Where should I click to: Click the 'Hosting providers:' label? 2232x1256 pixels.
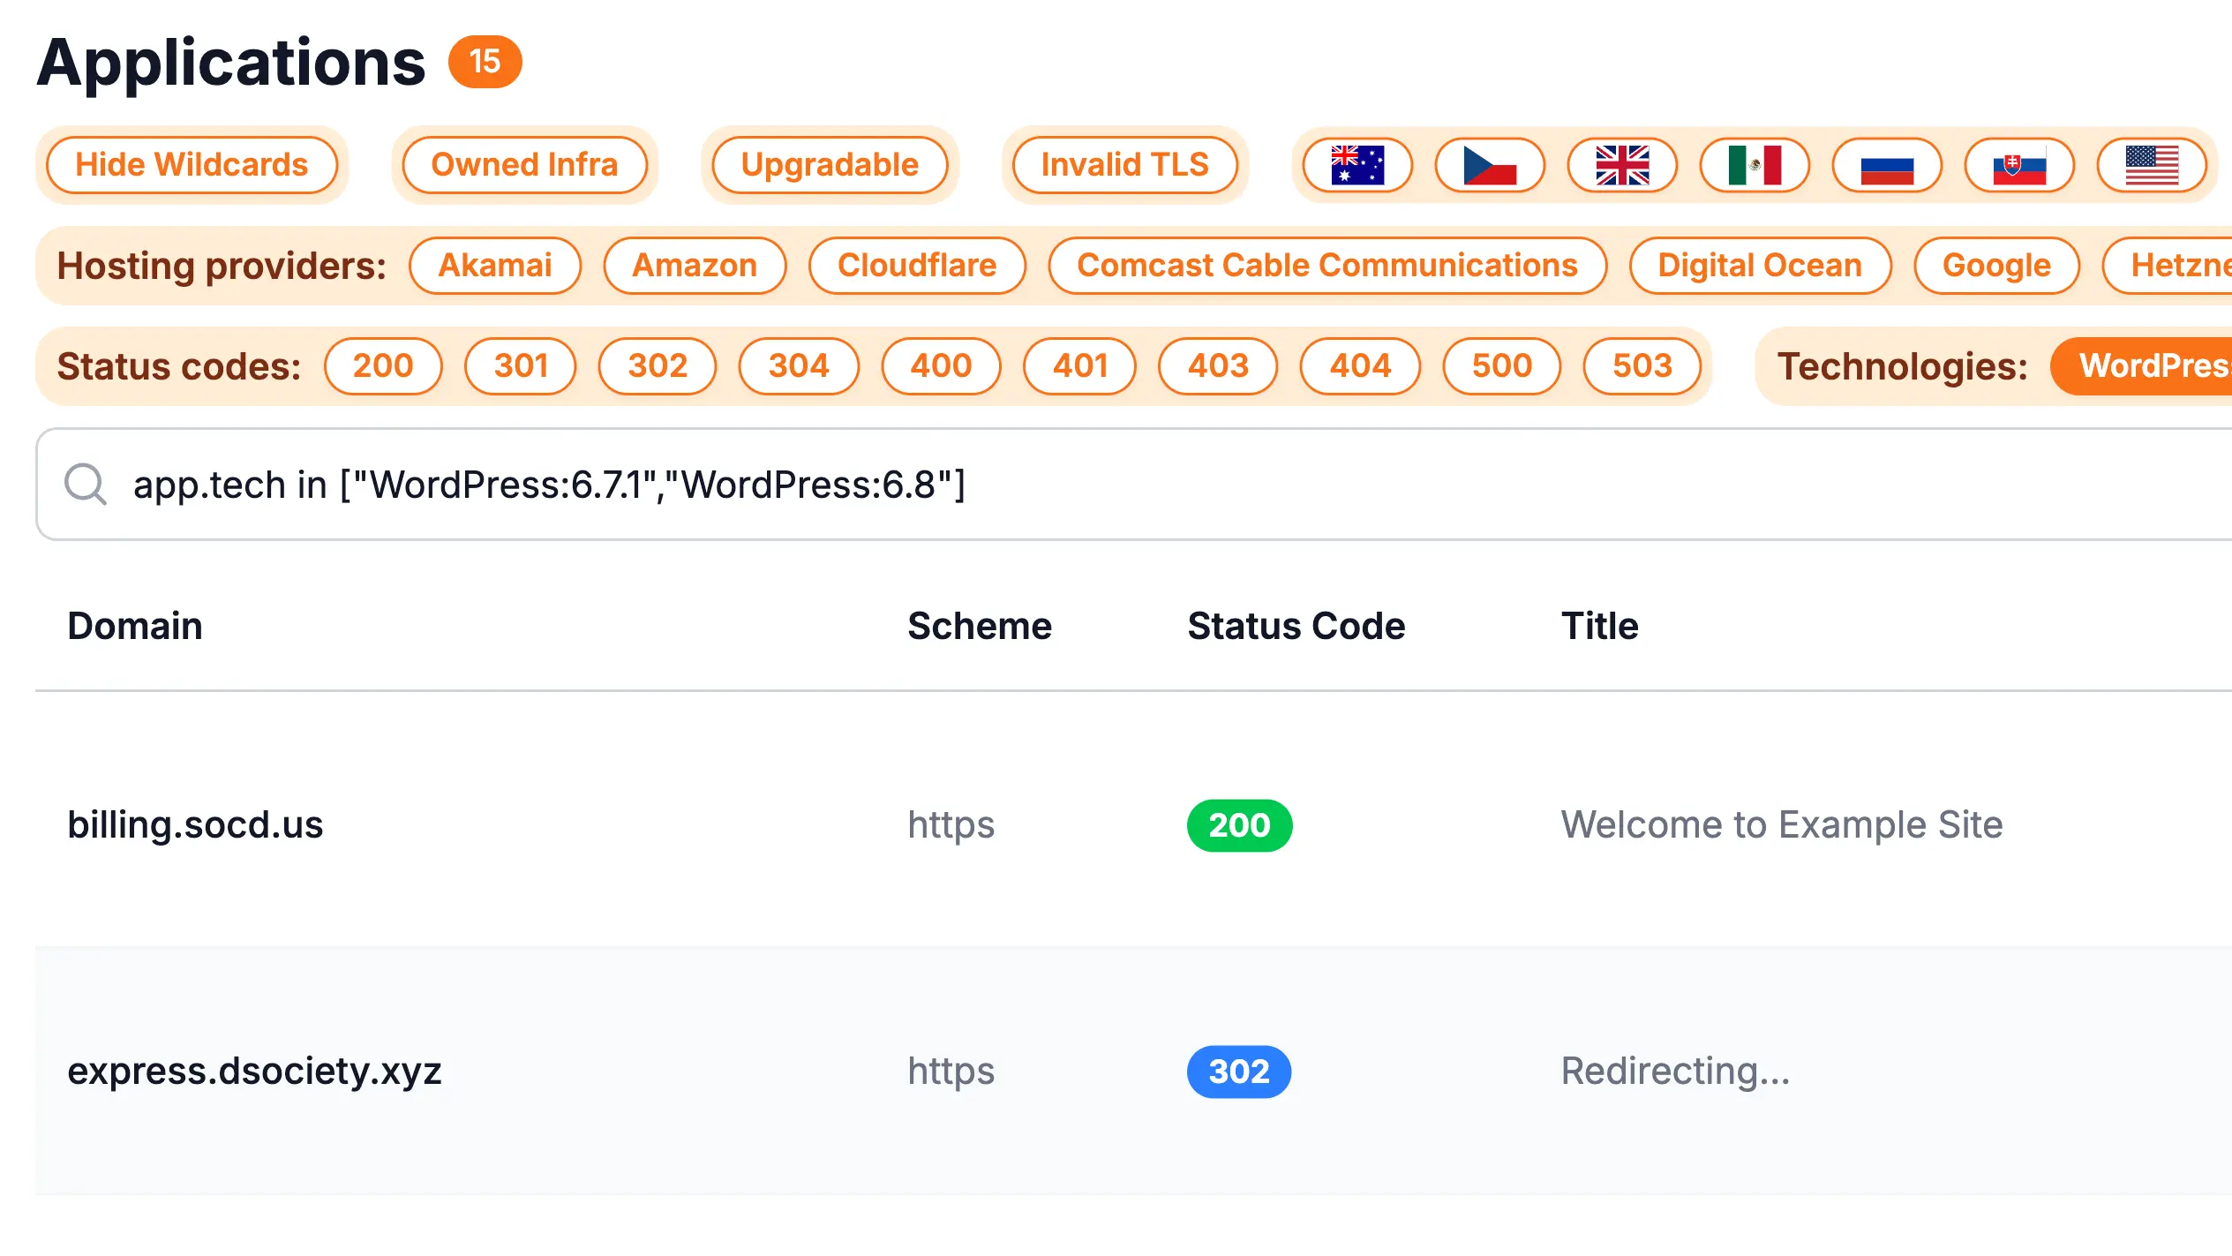point(222,266)
